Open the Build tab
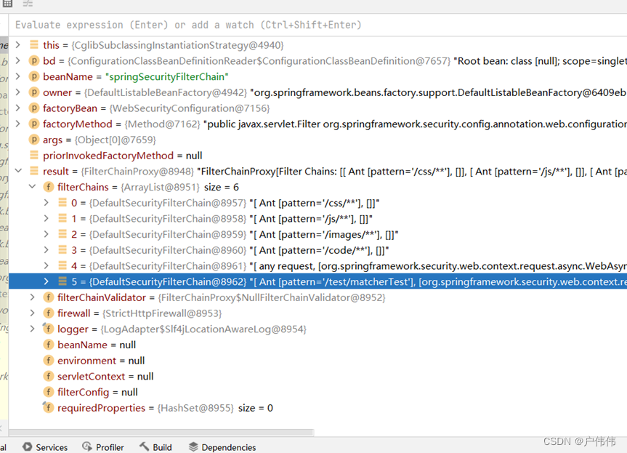The image size is (627, 453). pyautogui.click(x=155, y=447)
